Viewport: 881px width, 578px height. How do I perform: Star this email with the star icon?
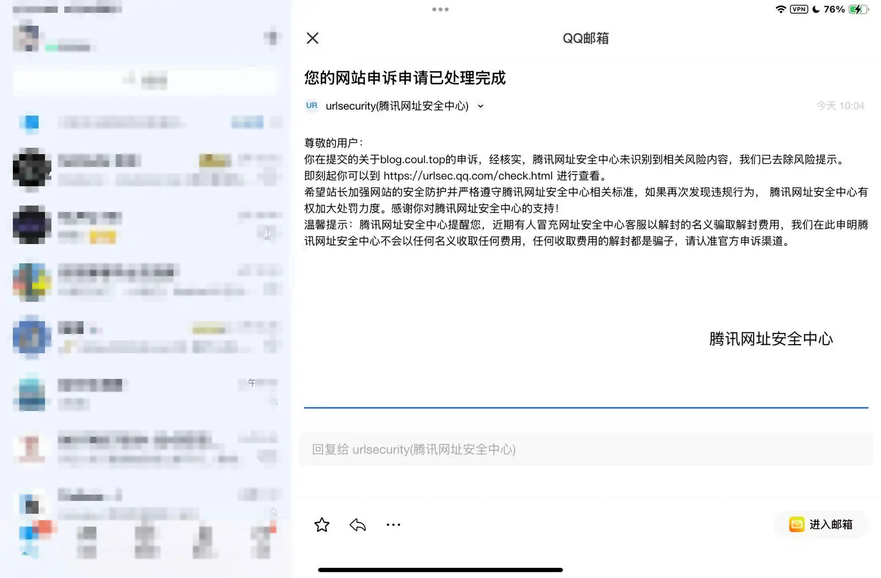[322, 524]
